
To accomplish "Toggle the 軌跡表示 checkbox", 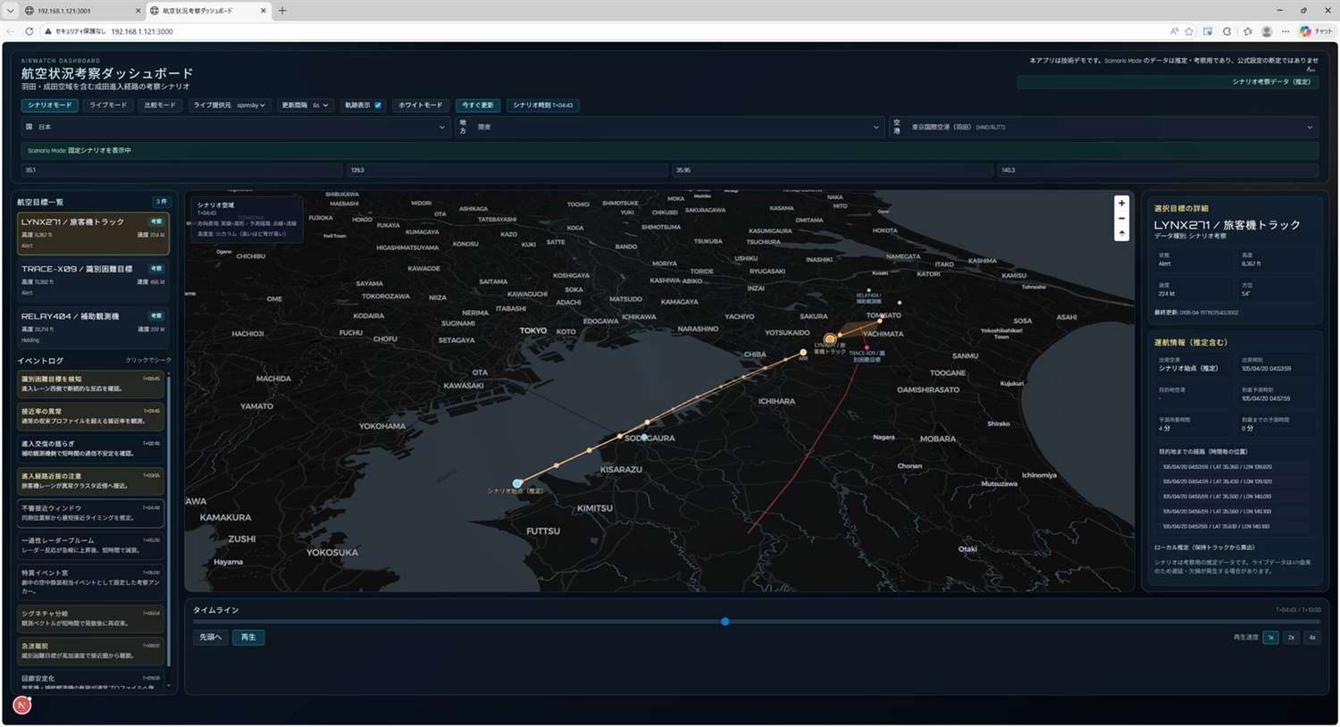I will point(378,105).
